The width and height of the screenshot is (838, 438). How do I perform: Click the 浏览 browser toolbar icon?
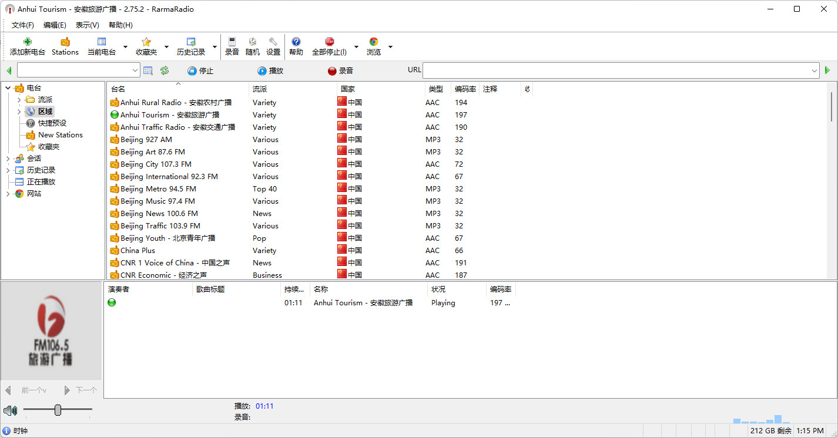tap(374, 42)
